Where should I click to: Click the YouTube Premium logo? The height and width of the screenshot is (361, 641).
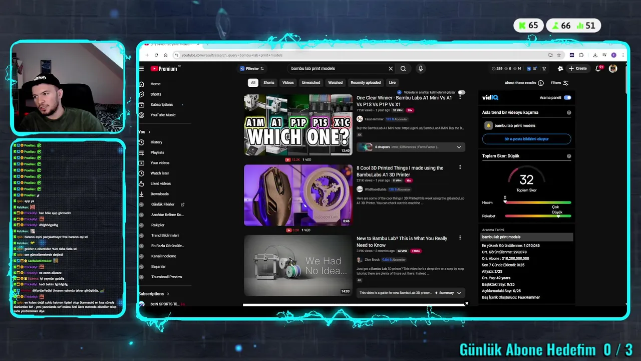164,69
